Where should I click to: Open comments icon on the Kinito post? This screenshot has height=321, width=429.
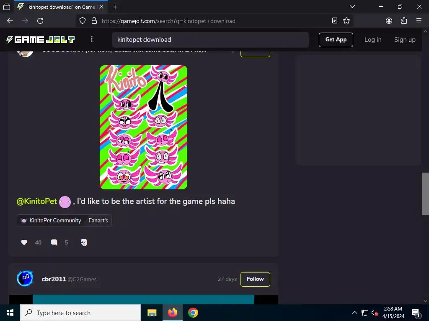(x=54, y=242)
